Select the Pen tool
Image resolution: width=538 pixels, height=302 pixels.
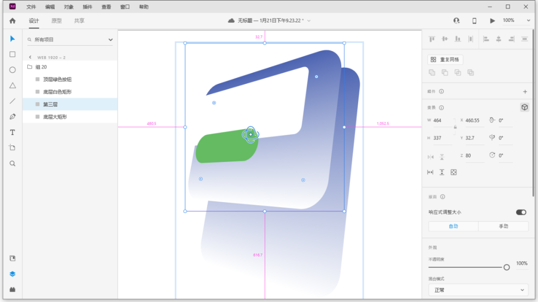[12, 117]
